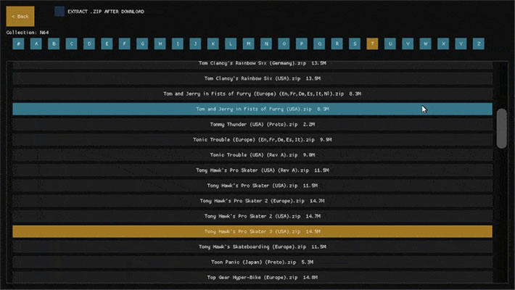Jump to letter S games
Image resolution: width=515 pixels, height=290 pixels.
click(x=355, y=43)
